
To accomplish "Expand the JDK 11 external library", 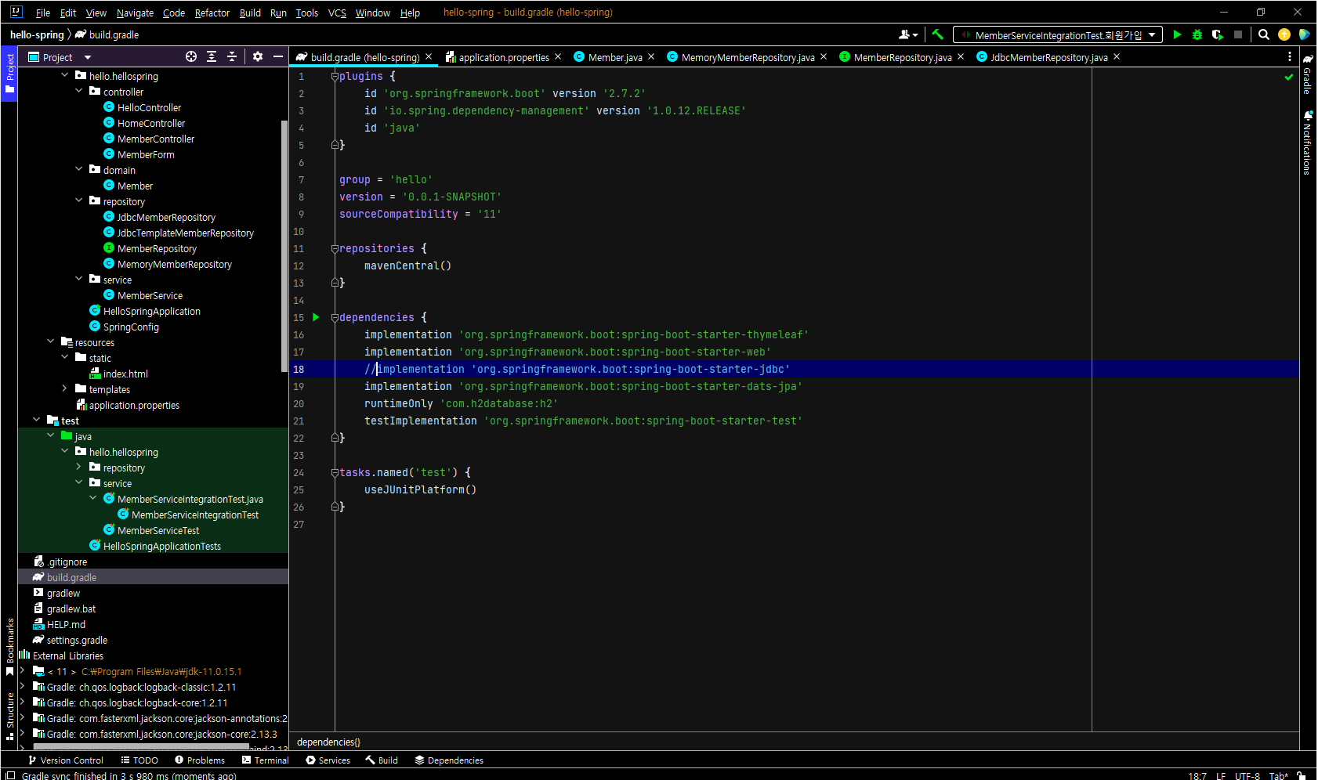I will pos(23,671).
